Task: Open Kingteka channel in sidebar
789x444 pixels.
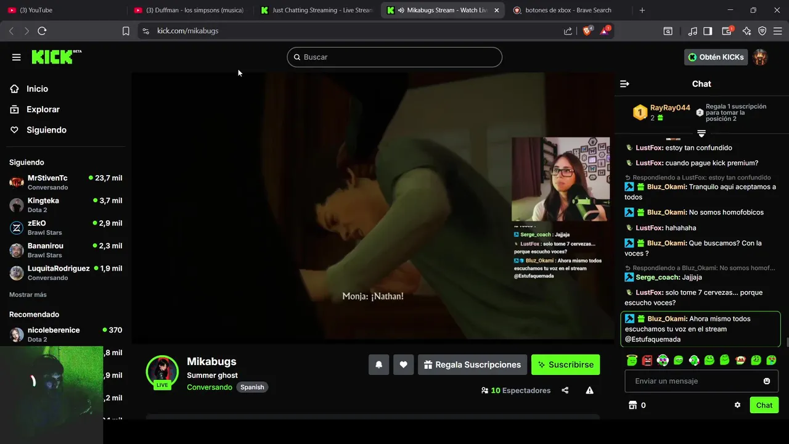Action: [x=66, y=205]
